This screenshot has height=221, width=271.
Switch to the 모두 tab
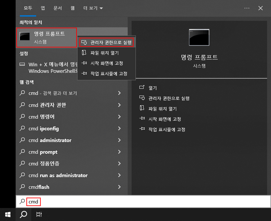click(28, 8)
